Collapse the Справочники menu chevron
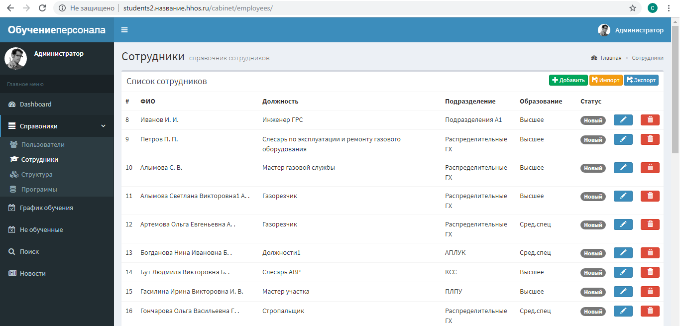 point(104,126)
